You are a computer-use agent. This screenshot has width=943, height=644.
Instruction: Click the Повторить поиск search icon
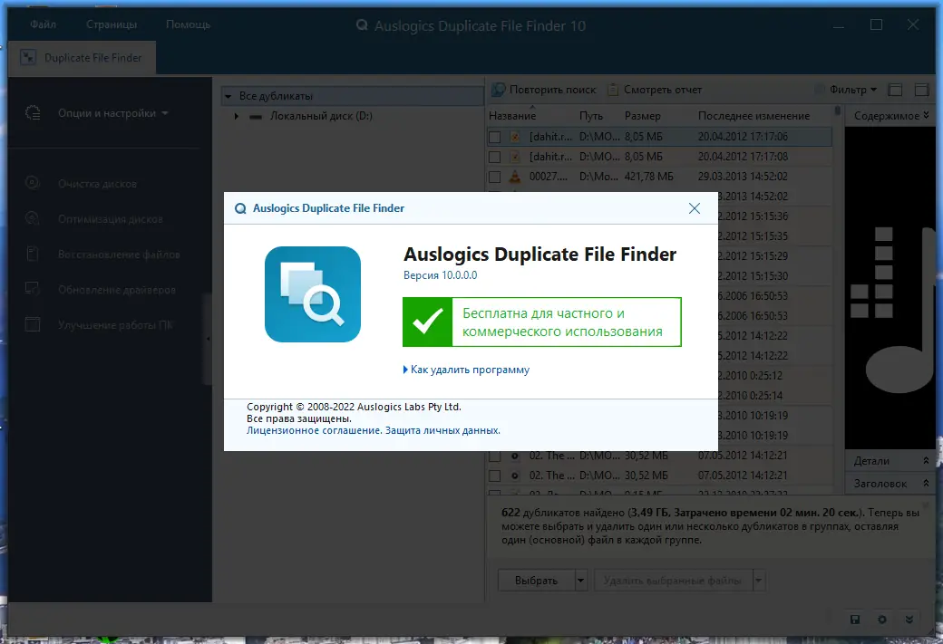(x=497, y=90)
